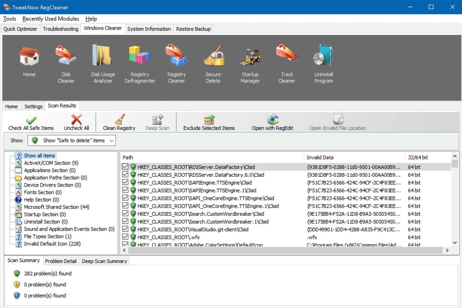Start a Deep Scan
Image resolution: width=462 pixels, height=308 pixels.
coord(157,122)
